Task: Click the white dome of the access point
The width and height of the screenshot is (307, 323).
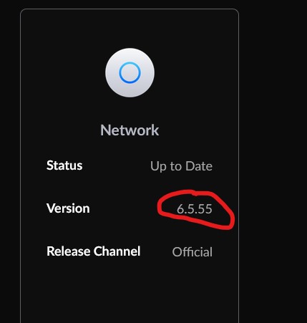Action: coord(130,72)
